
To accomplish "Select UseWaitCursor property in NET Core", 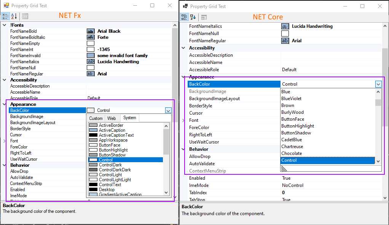I will [x=204, y=142].
